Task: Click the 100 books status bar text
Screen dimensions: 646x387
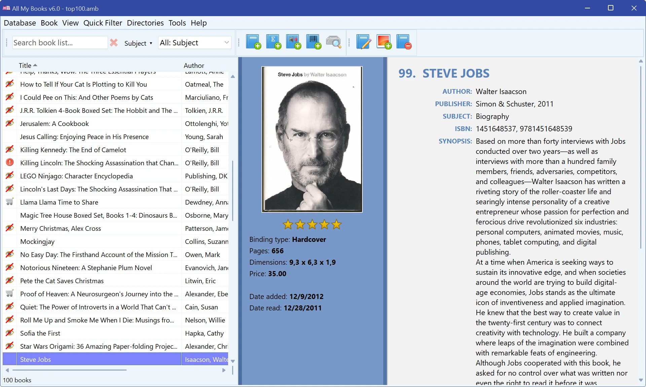Action: pyautogui.click(x=17, y=380)
